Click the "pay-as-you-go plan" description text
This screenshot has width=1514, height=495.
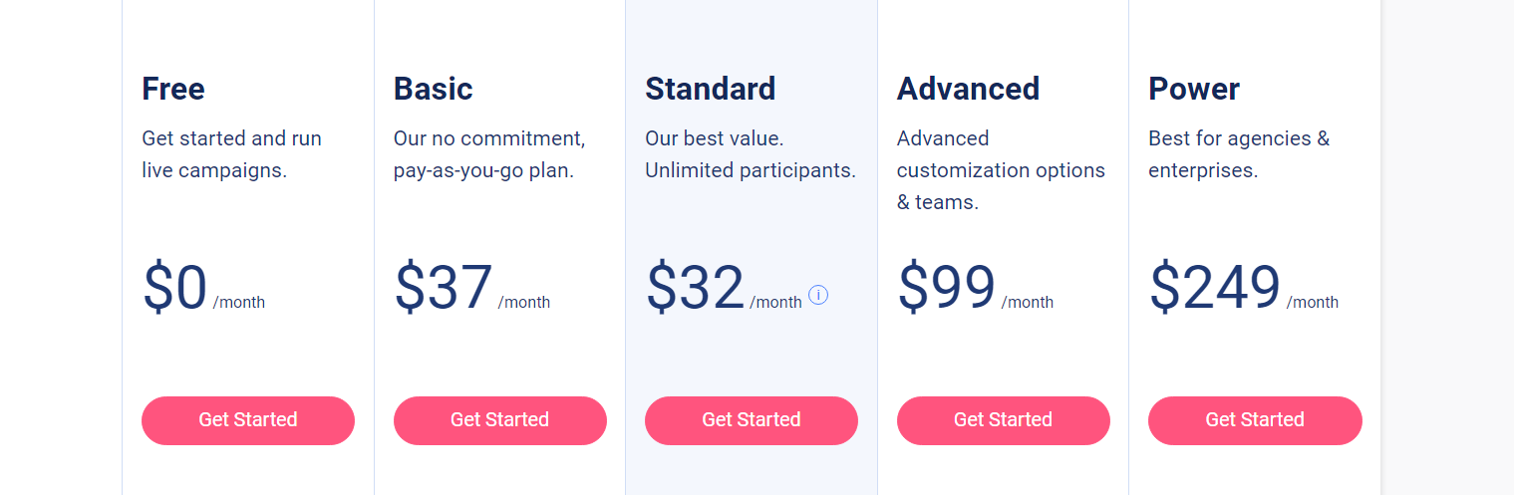(483, 170)
